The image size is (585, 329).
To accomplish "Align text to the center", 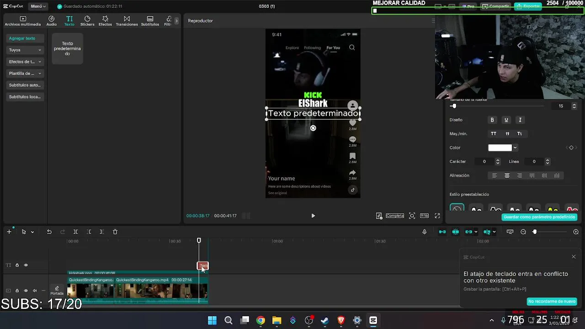I will click(507, 175).
